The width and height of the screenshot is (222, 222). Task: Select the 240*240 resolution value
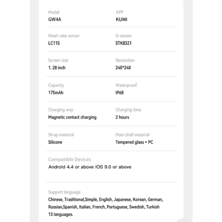point(123,68)
